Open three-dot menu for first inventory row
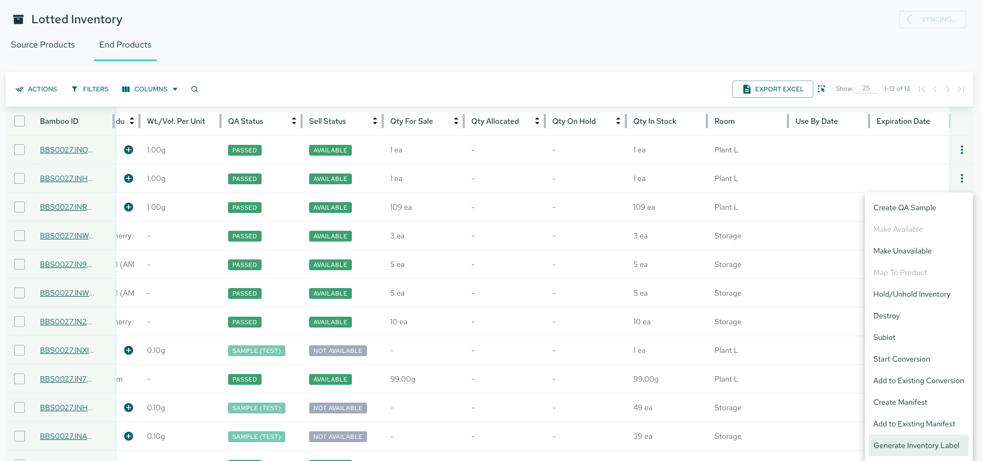This screenshot has width=982, height=461. pyautogui.click(x=962, y=150)
